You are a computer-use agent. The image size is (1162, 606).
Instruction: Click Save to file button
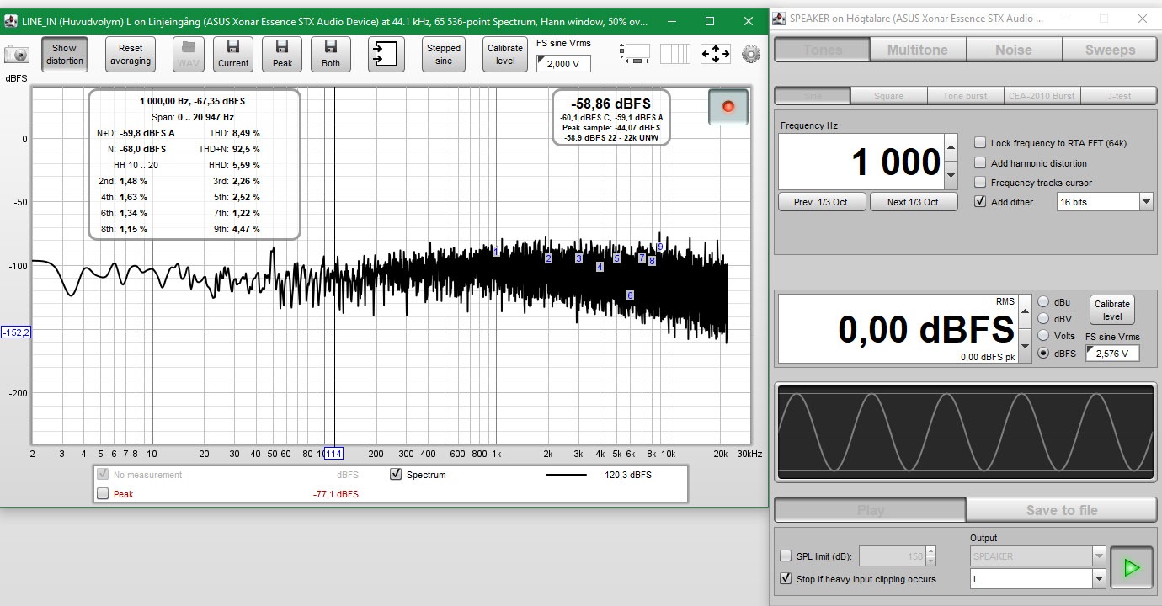pyautogui.click(x=1062, y=510)
